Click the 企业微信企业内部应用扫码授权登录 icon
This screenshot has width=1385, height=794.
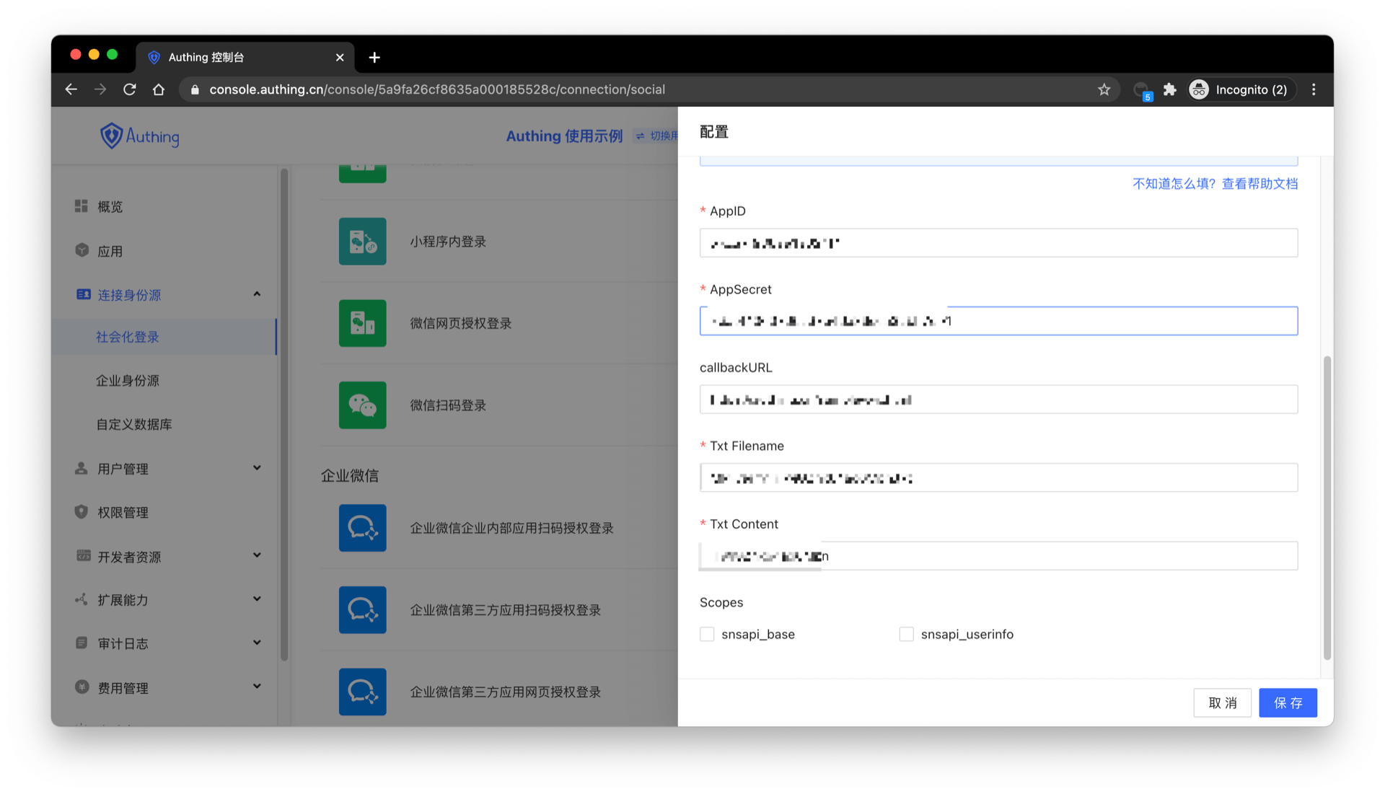point(362,528)
